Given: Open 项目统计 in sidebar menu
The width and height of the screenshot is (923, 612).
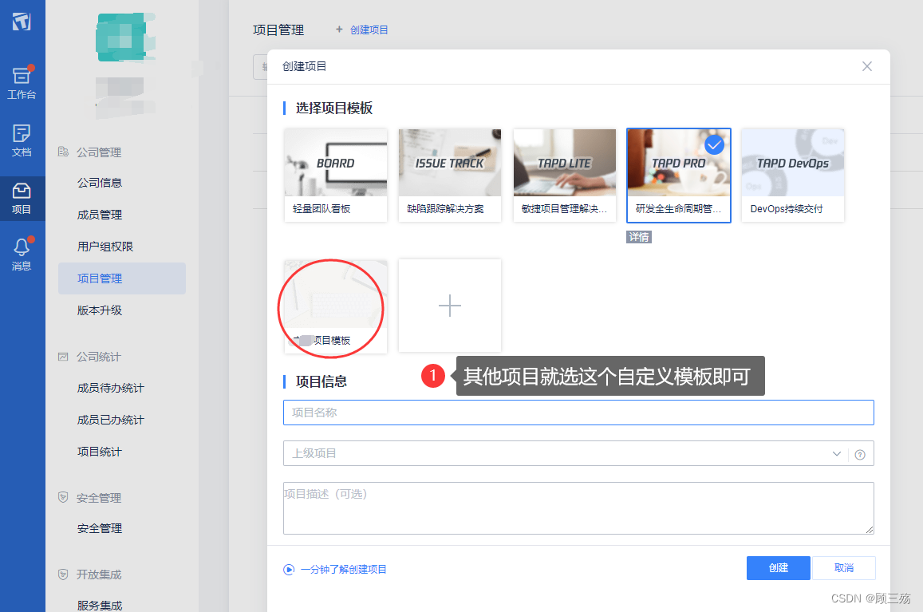Looking at the screenshot, I should pos(100,451).
